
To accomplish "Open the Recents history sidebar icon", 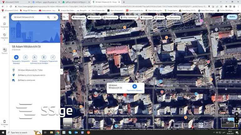I will [x=4, y=35].
